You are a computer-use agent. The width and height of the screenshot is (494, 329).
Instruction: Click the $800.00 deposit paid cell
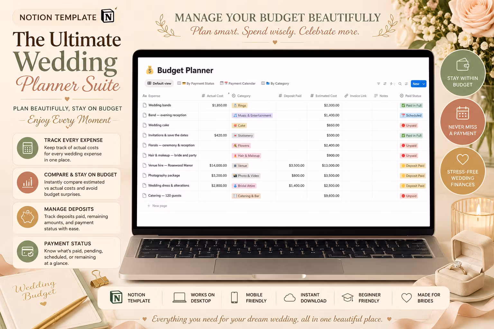(298, 175)
